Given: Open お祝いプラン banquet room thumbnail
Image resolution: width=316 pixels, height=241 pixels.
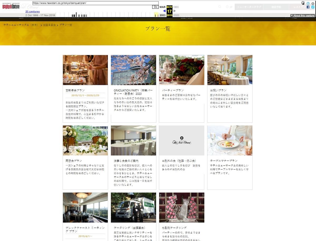Looking at the screenshot, I should point(230,70).
